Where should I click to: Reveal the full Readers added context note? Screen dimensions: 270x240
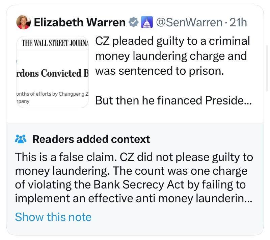[x=53, y=217]
